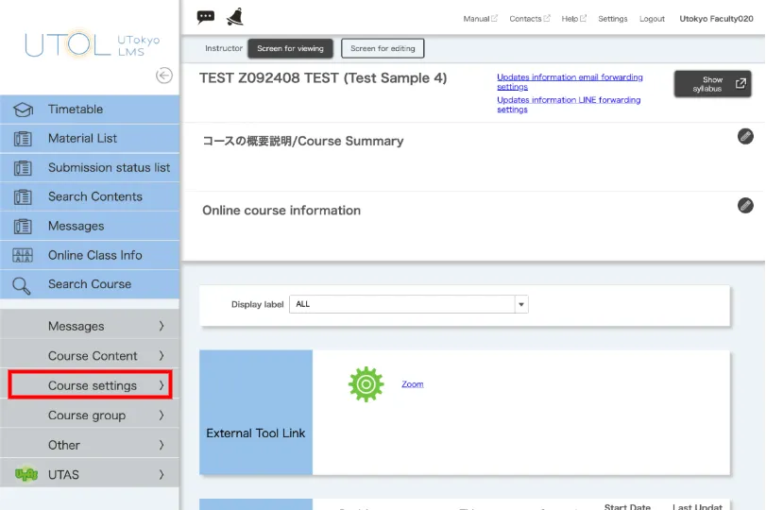The width and height of the screenshot is (766, 510).
Task: Click the green Zoom gear icon
Action: 366,384
